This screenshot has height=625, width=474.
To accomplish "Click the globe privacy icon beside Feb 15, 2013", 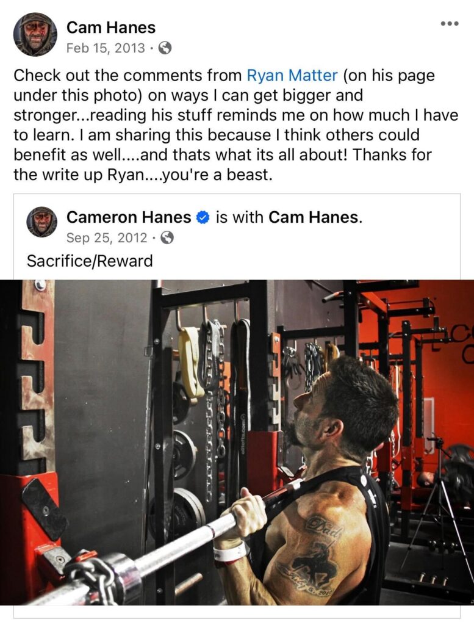I will click(x=165, y=48).
